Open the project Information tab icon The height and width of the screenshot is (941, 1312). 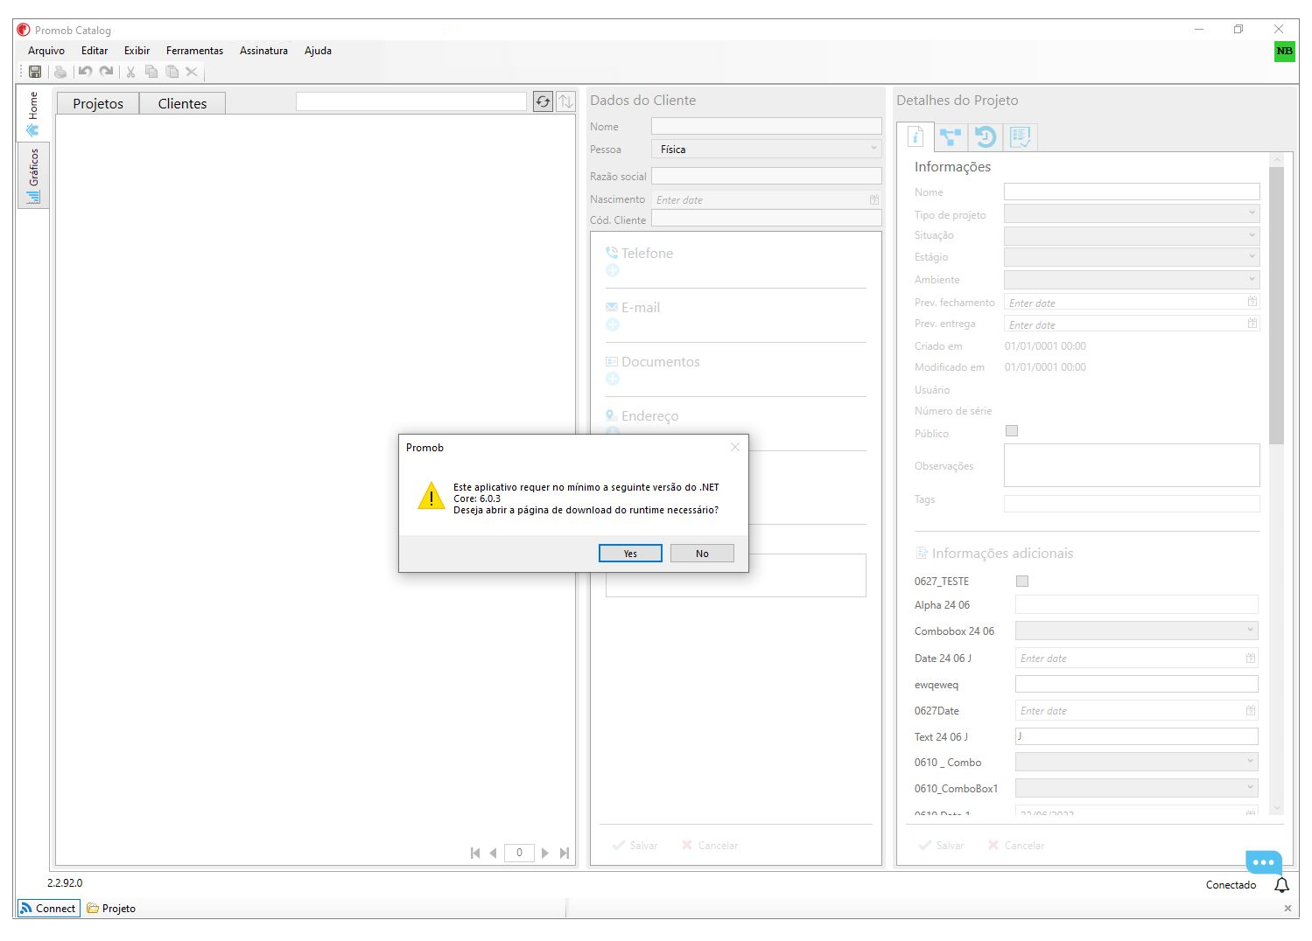click(916, 136)
